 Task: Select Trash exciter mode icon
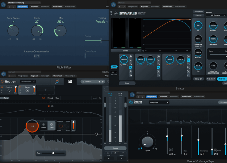tap(51, 125)
